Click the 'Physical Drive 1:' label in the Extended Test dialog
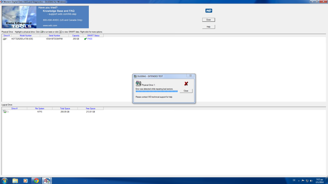The width and height of the screenshot is (328, 184). point(148,85)
